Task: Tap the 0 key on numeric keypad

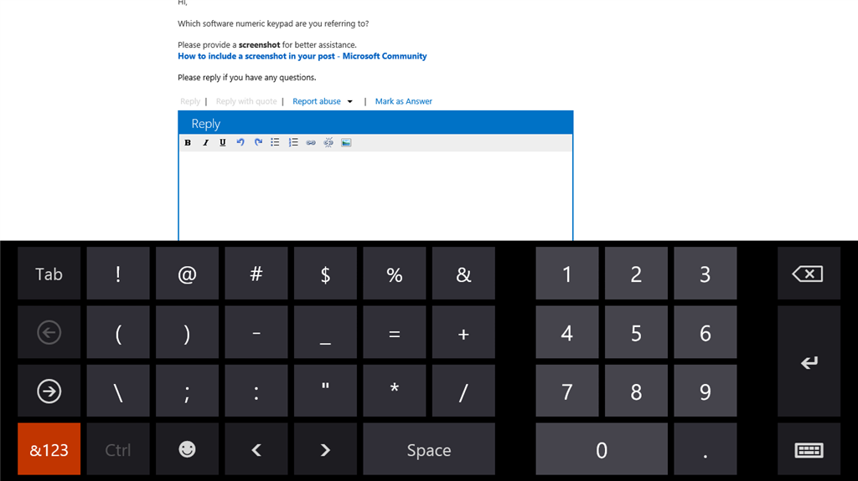Action: tap(602, 449)
